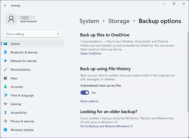This screenshot has height=138, width=189.
Task: Open More options for File History
Action: click(x=89, y=101)
